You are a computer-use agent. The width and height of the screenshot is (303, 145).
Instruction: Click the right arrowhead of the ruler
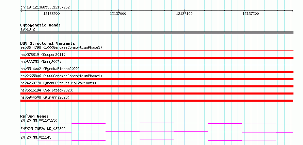pyautogui.click(x=292, y=11)
